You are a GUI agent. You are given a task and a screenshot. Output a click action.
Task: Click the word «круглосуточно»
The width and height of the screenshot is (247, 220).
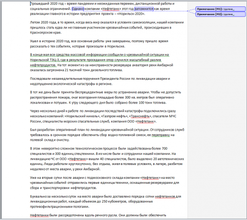point(80,164)
